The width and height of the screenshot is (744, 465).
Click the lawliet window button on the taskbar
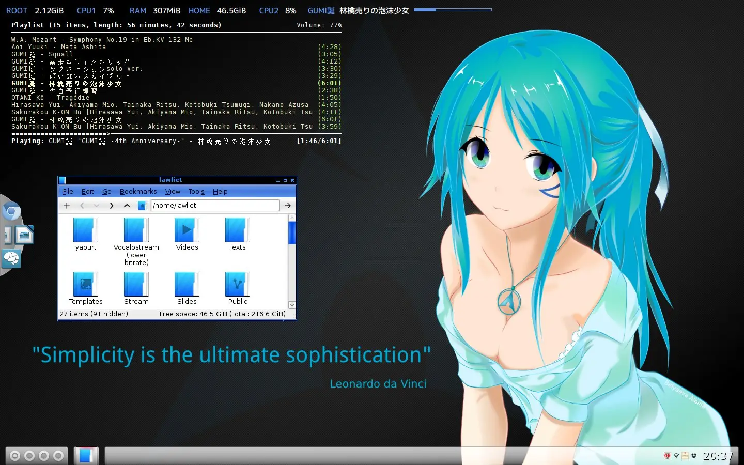(86, 456)
